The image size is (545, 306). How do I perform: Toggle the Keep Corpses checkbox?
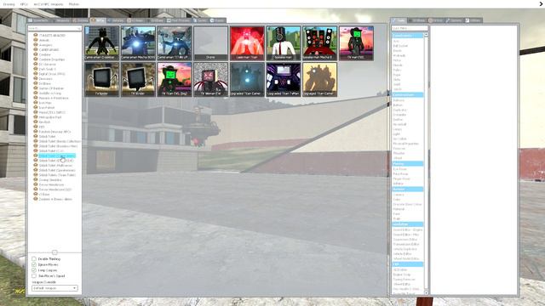34,270
